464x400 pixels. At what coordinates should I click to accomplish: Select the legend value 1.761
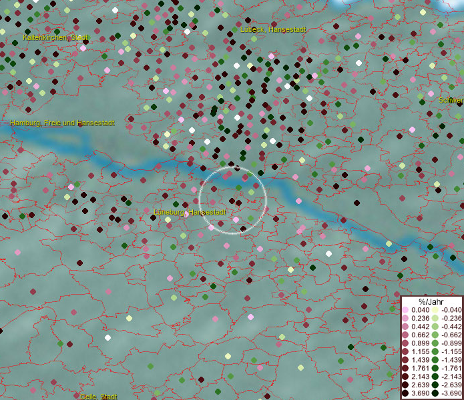[421, 368]
